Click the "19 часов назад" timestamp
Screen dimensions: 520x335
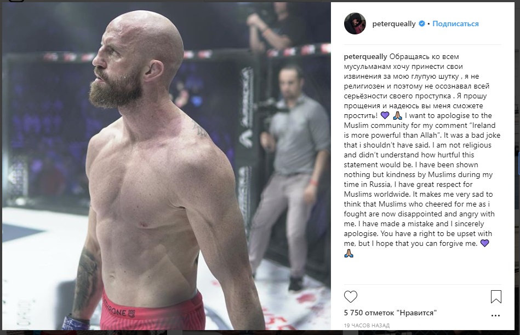click(x=367, y=325)
